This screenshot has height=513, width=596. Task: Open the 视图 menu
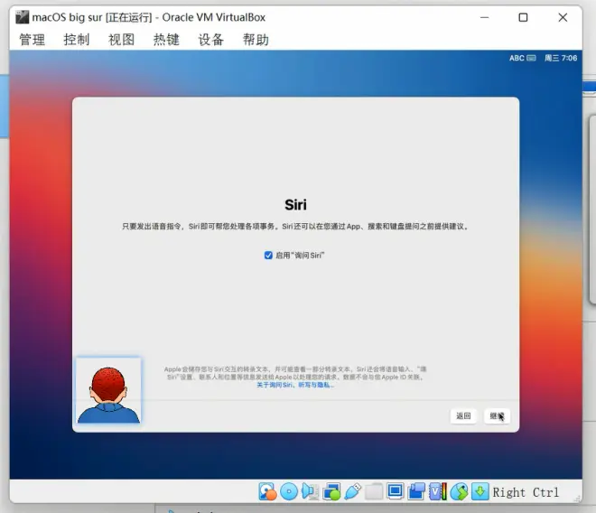121,40
